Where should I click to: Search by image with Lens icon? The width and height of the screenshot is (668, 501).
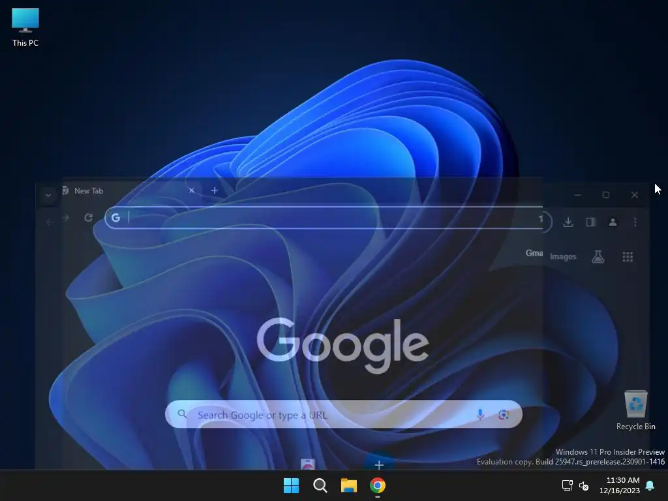pyautogui.click(x=504, y=414)
